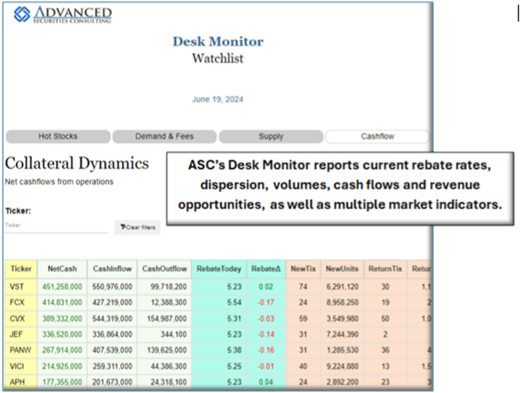Click ReturnTix value 13
522x393 pixels.
[x=385, y=366]
